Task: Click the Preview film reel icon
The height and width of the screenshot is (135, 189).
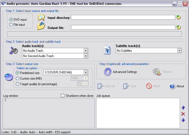Action: [157, 72]
